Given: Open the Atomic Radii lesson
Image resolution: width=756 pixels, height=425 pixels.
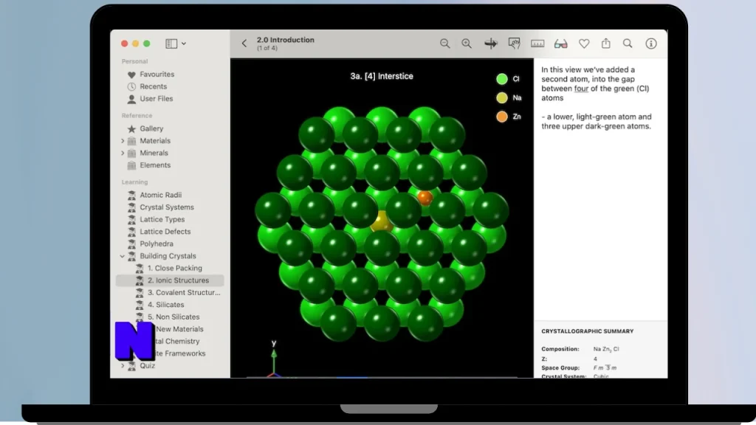Looking at the screenshot, I should coord(160,195).
